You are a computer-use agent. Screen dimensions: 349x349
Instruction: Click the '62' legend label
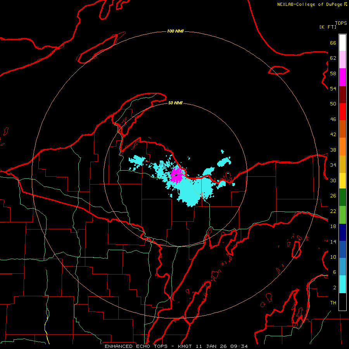333,58
